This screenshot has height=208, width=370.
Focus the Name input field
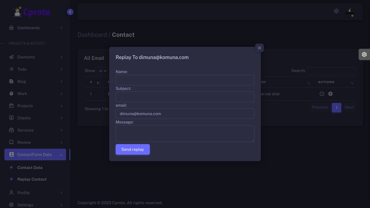click(x=185, y=80)
